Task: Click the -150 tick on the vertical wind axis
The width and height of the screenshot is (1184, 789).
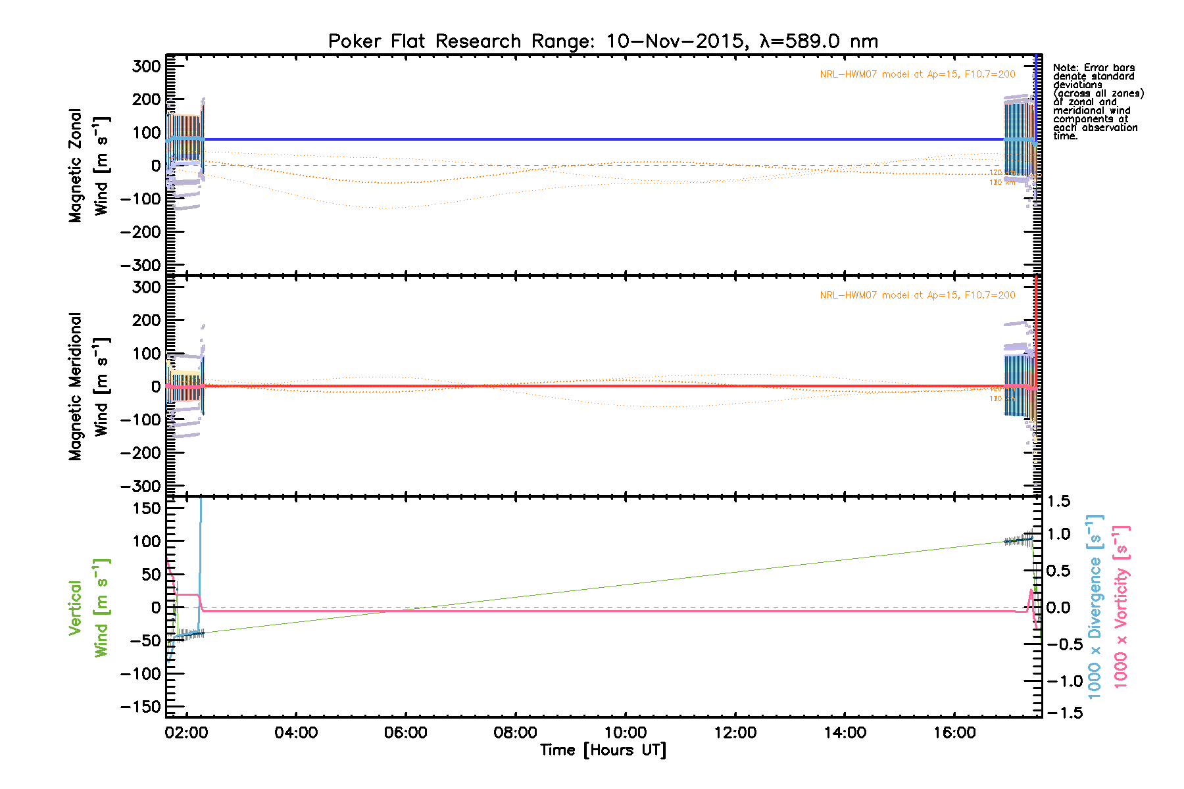Action: (141, 707)
